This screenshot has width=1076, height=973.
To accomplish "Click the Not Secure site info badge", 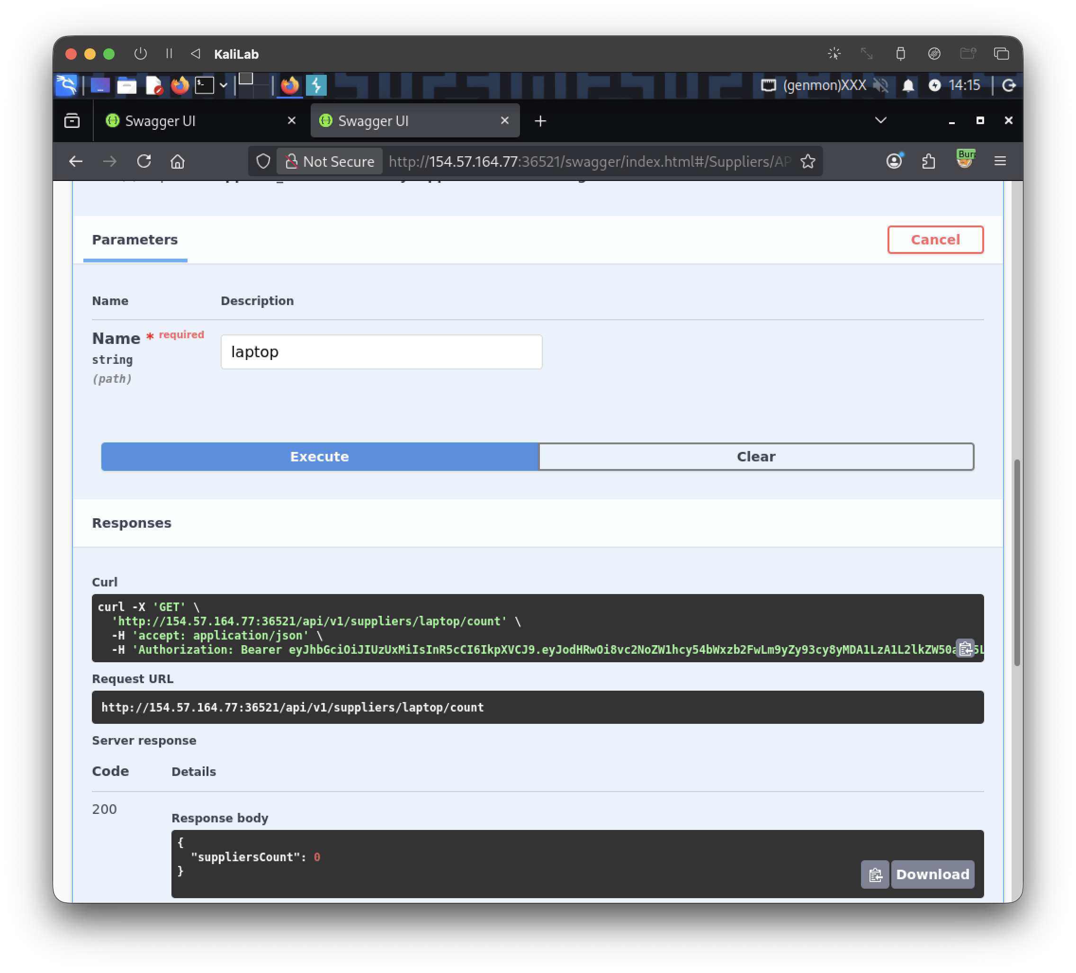I will [x=329, y=161].
